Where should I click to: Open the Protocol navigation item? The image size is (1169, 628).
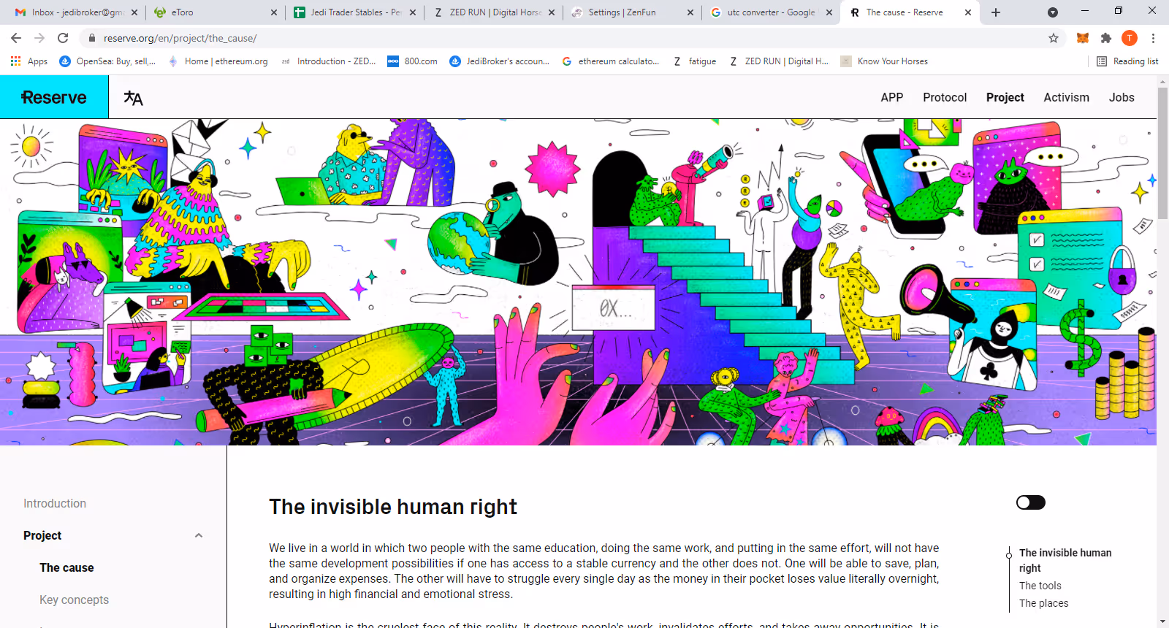pyautogui.click(x=945, y=97)
